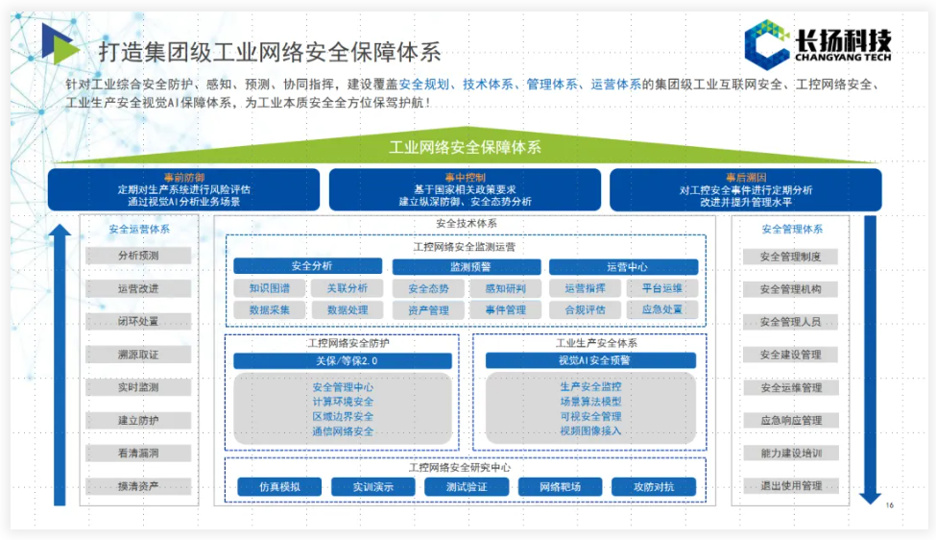This screenshot has width=936, height=540.
Task: Click the 应急响应管理 item in 安全管理体系
Action: (x=790, y=421)
